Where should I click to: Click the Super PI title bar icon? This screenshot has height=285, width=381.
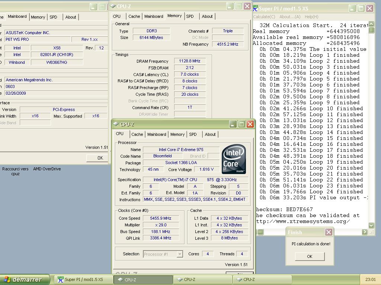pyautogui.click(x=255, y=9)
